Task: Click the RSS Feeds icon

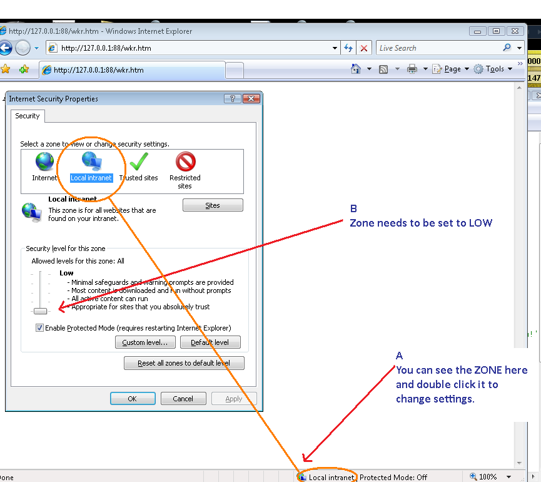Action: tap(383, 69)
